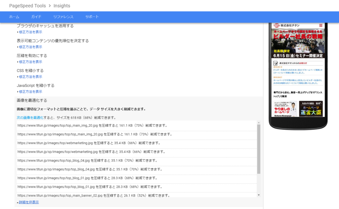Click the ビルダー社長の戦略 banner in phone preview
This screenshot has height=209, width=339.
297,39
